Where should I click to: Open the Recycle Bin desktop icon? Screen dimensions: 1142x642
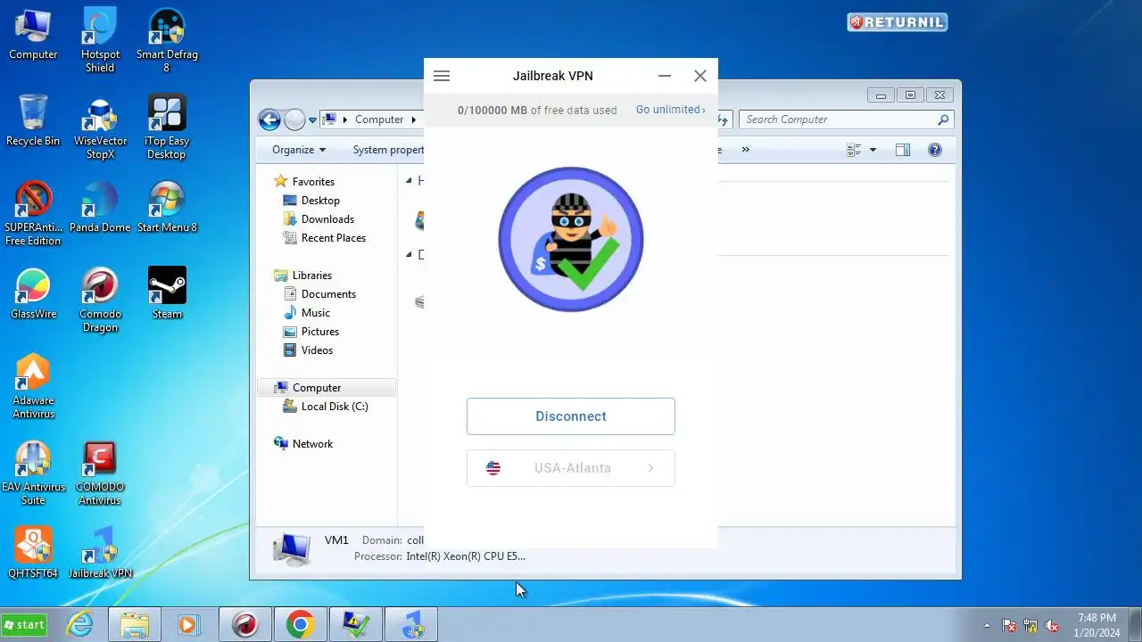(x=33, y=120)
